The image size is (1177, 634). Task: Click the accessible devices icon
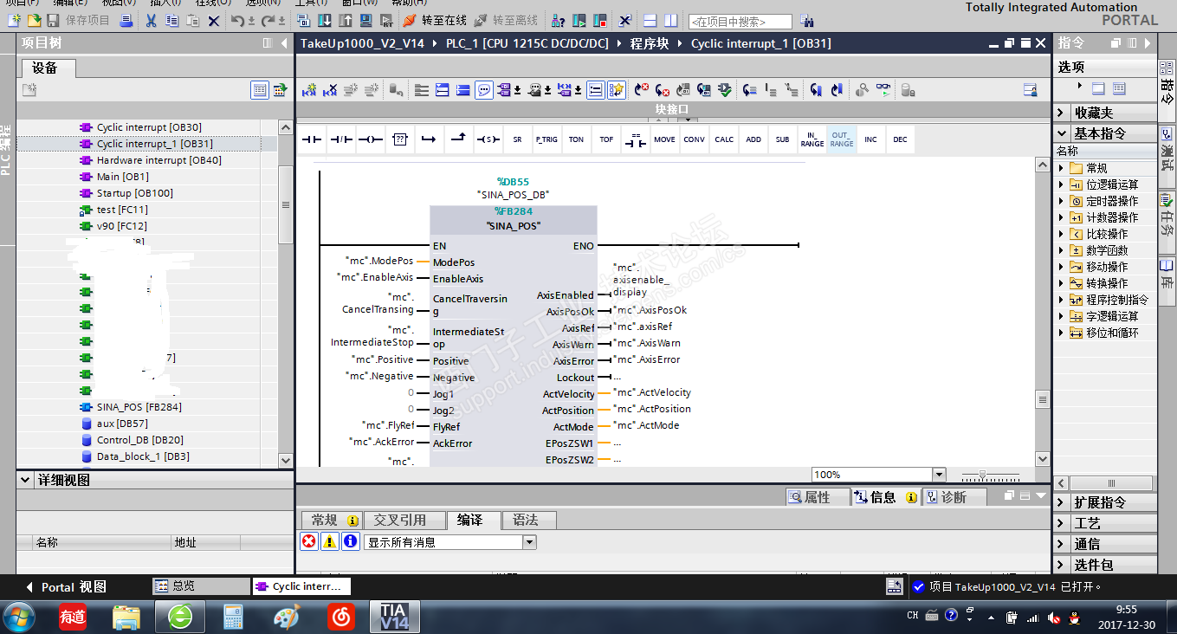click(x=559, y=20)
